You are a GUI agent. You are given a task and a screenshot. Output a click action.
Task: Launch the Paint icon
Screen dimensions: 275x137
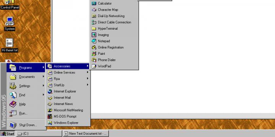94,54
